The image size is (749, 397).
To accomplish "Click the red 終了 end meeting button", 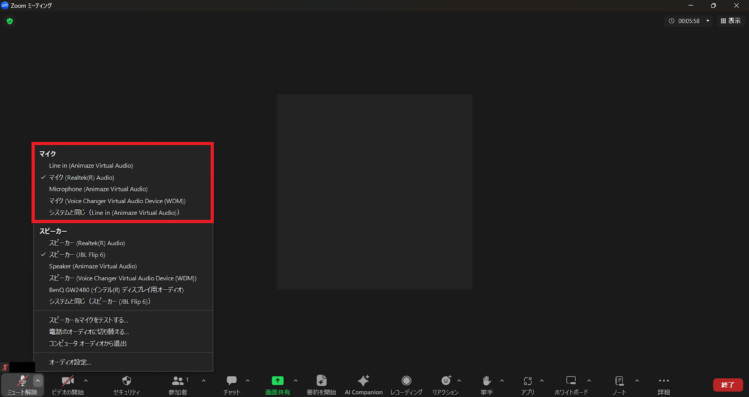I will click(x=728, y=385).
